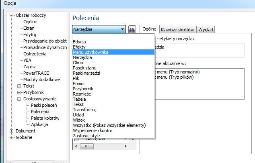Expand the Tekst tree node
This screenshot has height=163, width=255.
coord(19,86)
